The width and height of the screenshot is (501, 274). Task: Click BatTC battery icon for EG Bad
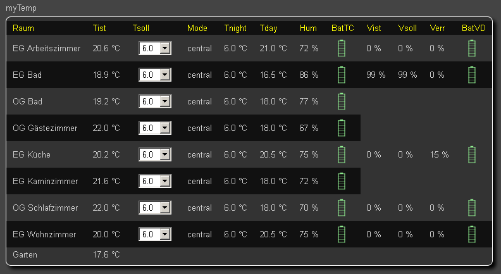click(342, 75)
